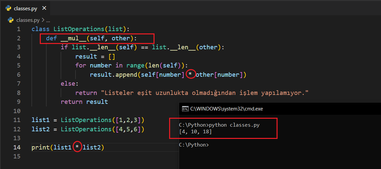Click the circled asterisk in the print statement
This screenshot has height=169, width=381.
click(x=77, y=147)
